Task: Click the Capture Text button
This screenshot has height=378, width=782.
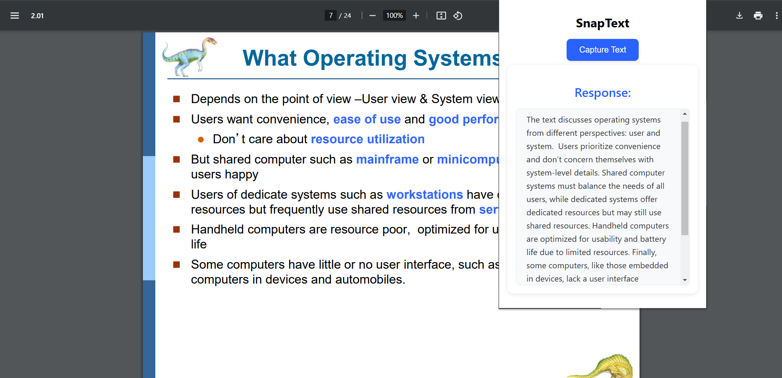Action: [602, 50]
